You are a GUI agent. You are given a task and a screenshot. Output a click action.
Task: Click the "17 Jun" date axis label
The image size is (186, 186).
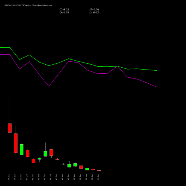(x=57, y=177)
